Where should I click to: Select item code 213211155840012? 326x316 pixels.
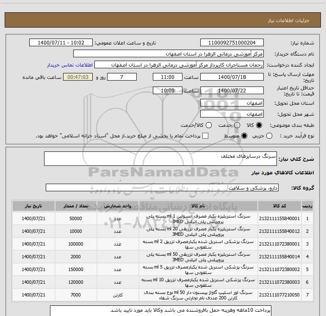(279, 231)
